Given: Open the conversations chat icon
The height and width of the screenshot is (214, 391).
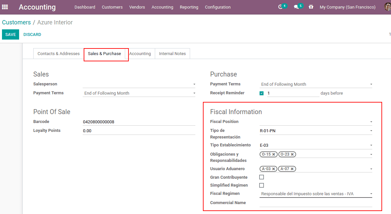Looking at the screenshot, I should click(x=296, y=7).
